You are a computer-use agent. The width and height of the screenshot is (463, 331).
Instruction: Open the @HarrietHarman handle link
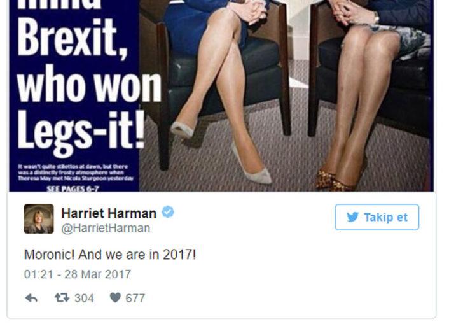click(106, 228)
